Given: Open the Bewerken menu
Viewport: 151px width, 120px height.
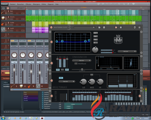Looking at the screenshot, I should pyautogui.click(x=21, y=4).
